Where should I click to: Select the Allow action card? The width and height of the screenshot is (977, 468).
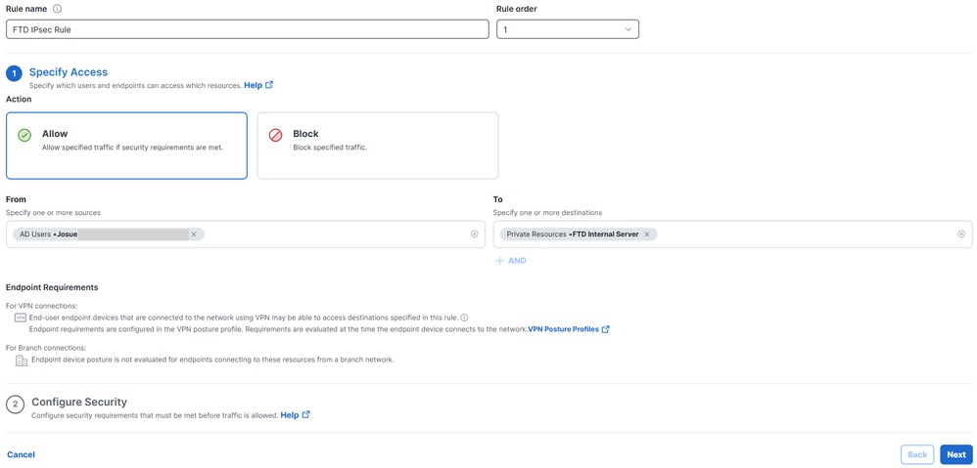tap(126, 146)
